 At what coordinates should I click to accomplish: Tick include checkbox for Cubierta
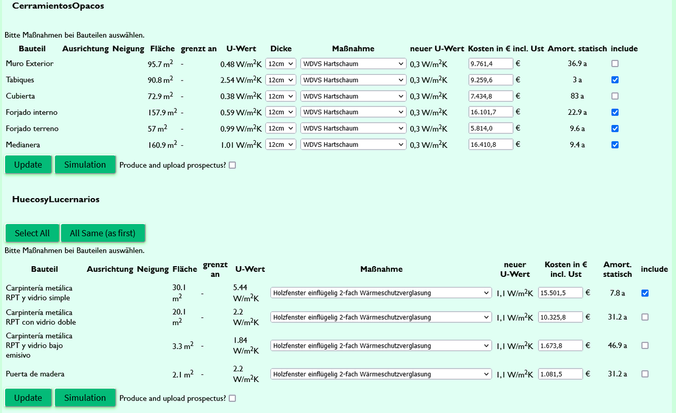(x=615, y=96)
